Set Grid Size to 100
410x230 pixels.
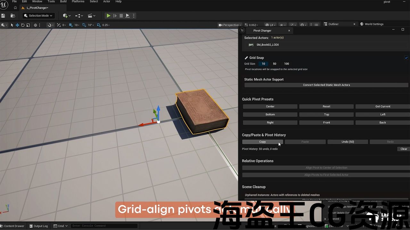click(x=286, y=64)
